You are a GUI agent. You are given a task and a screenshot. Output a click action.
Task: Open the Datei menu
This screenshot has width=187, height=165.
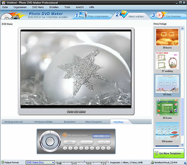(x=5, y=7)
